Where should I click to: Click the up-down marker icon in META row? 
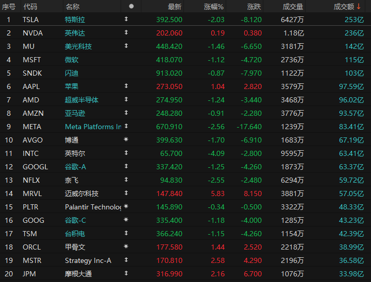(126, 126)
